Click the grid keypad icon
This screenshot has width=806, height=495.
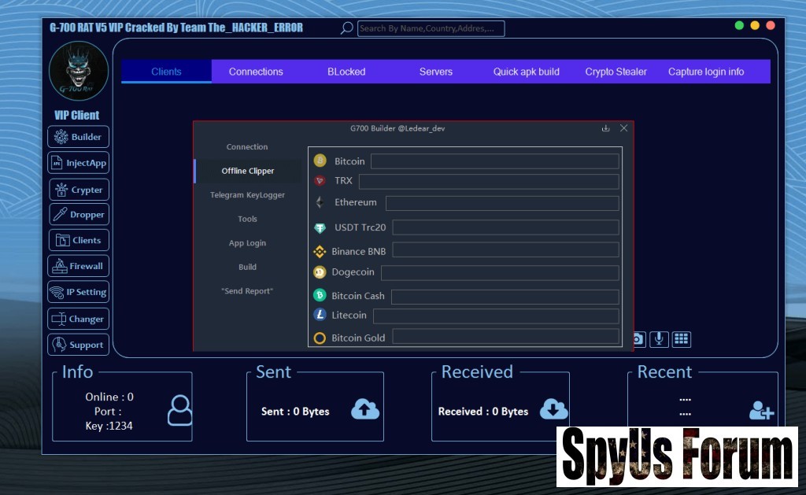tap(682, 338)
